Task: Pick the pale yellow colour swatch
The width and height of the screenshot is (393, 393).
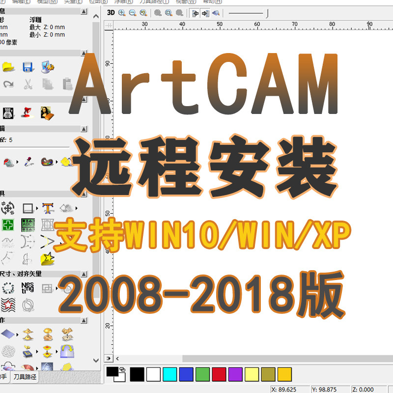Action: (x=252, y=374)
